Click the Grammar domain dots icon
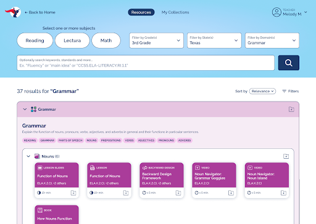Image resolution: width=316 pixels, height=224 pixels. [x=33, y=109]
